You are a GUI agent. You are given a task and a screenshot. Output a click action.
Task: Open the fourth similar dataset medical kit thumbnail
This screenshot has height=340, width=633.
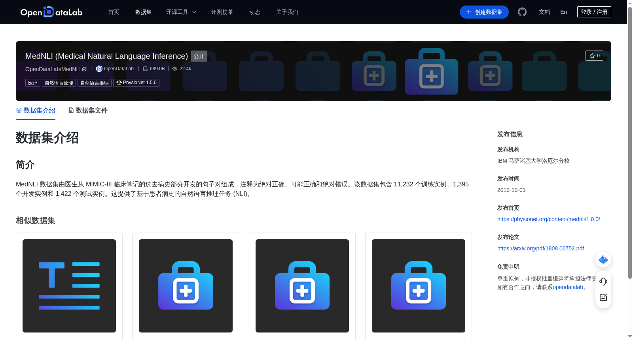click(419, 286)
